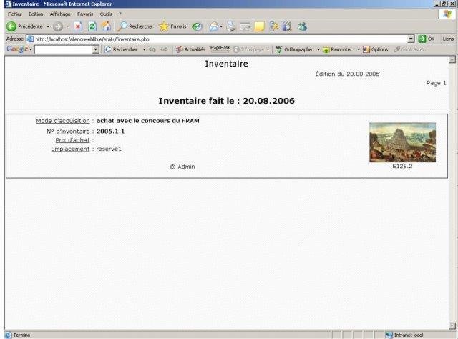
Task: Expand the Google logo dropdown arrow
Action: (30, 49)
